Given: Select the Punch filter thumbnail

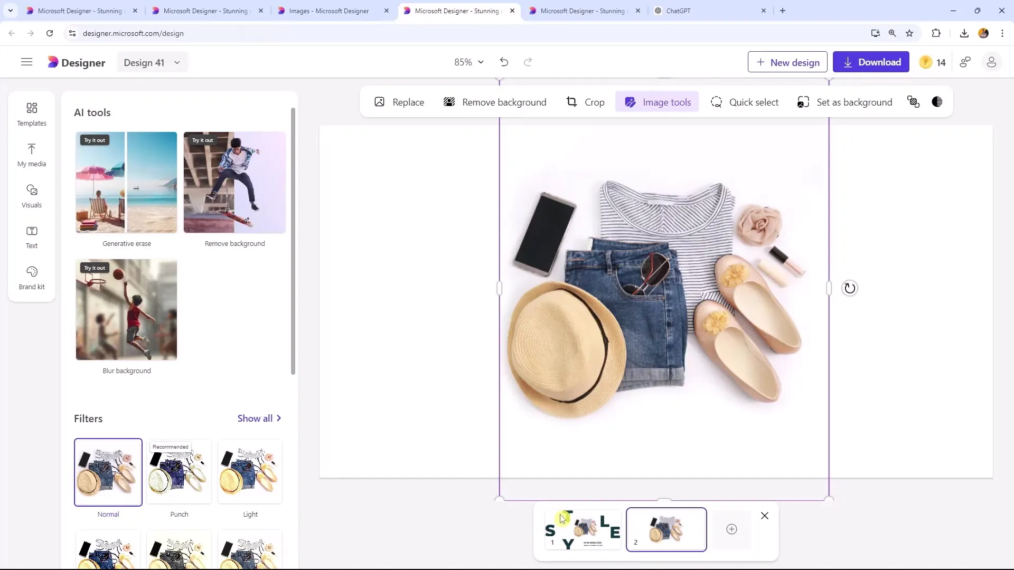Looking at the screenshot, I should click(179, 473).
